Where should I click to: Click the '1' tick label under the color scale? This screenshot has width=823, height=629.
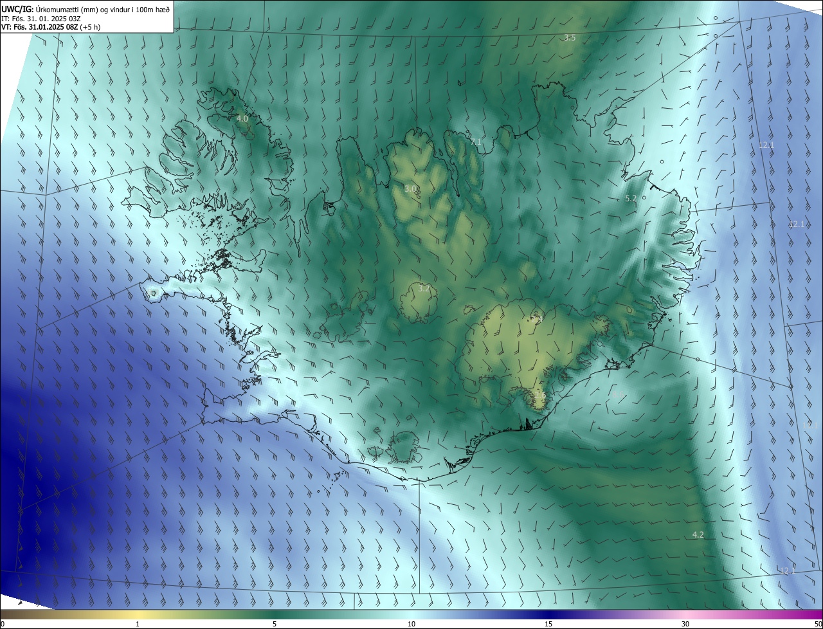click(x=138, y=624)
